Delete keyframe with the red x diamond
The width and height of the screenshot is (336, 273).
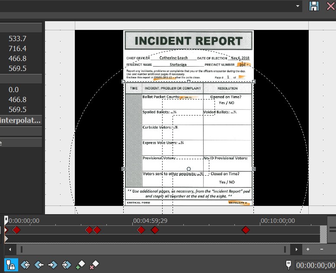point(94,264)
